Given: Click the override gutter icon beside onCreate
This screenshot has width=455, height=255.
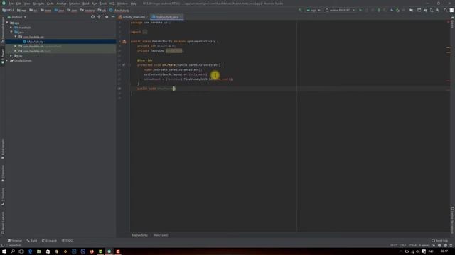Looking at the screenshot, I should pos(124,65).
